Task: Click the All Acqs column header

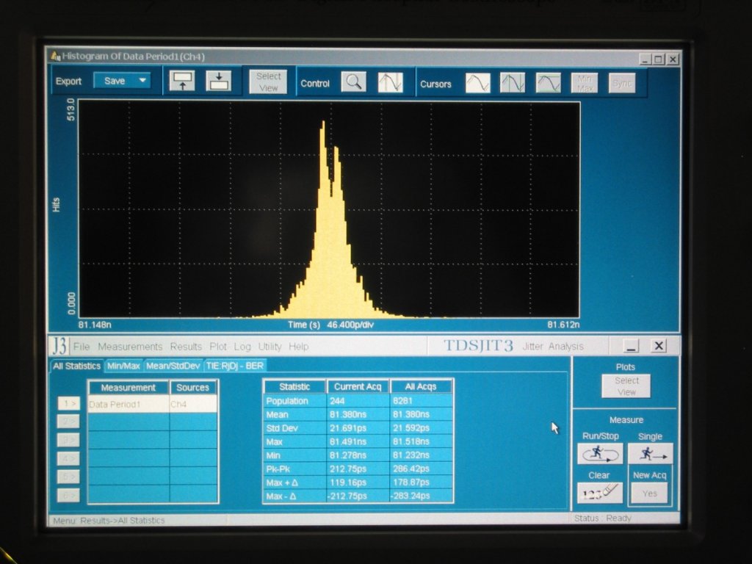Action: click(421, 386)
